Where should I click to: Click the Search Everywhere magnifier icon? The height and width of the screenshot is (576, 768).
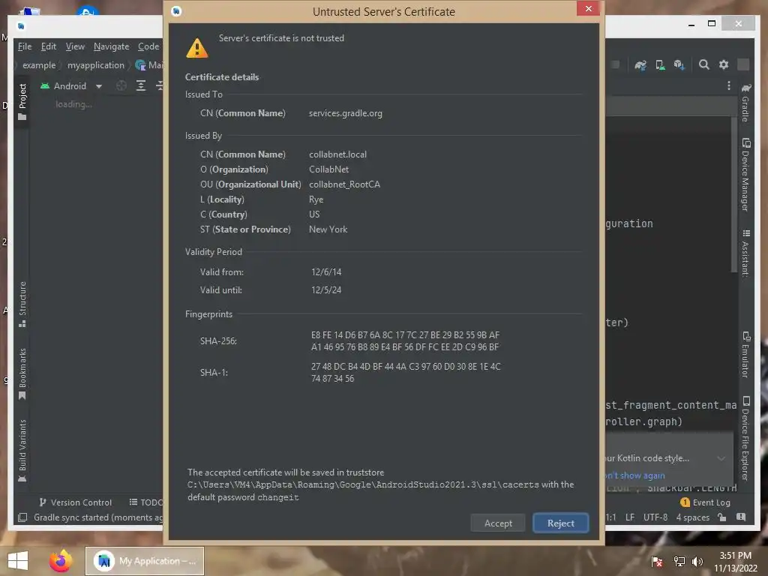703,64
